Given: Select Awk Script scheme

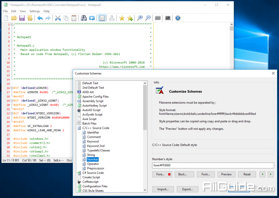Looking at the screenshot, I should click(x=89, y=119).
